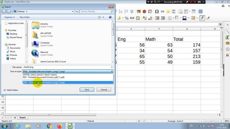Expand the Save as type dropdown
230x129 pixels.
112,72
